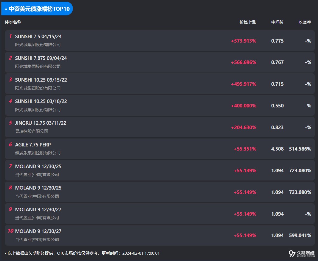Click the Duration Finance logo icon

292,253
